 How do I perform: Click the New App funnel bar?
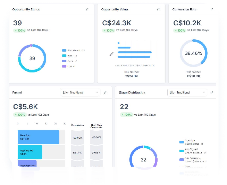coord(38,137)
